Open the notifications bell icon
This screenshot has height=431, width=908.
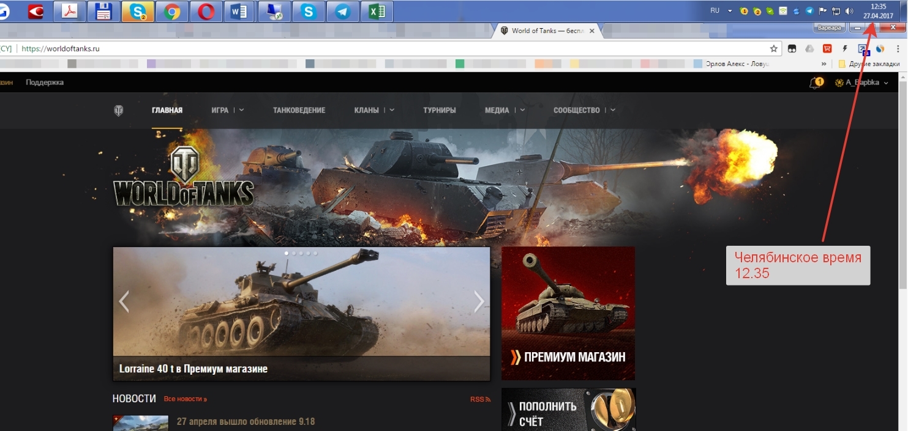click(816, 83)
